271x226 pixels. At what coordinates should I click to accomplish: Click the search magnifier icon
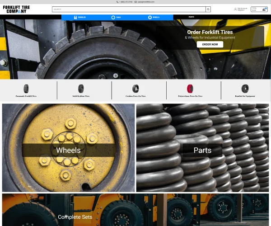(x=208, y=9)
